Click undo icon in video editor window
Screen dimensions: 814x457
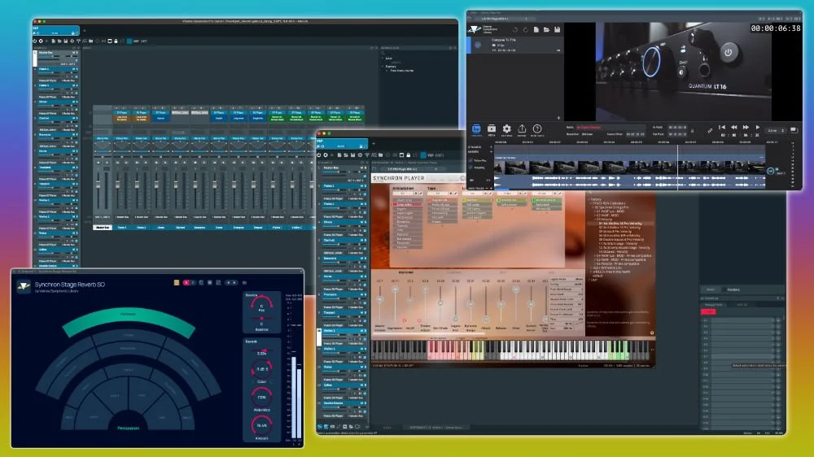coord(514,30)
